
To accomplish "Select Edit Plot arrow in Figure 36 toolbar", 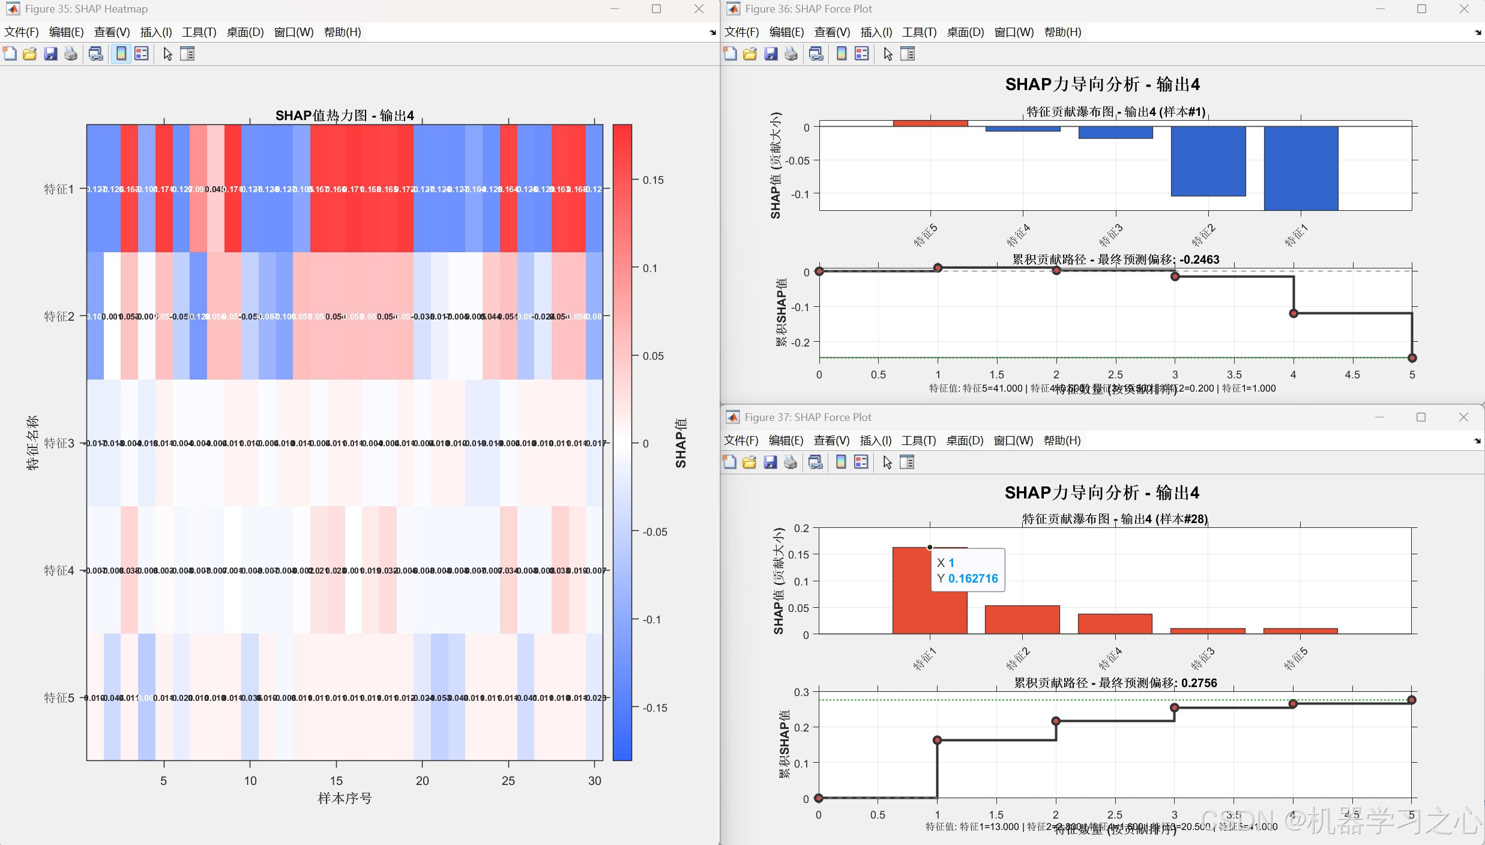I will tap(888, 54).
